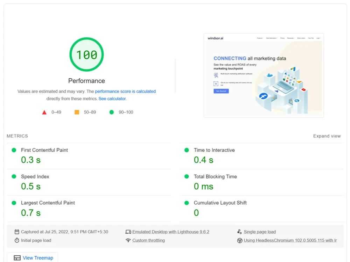
Task: Click the Cumulative Layout Shift green status dot
Action: pos(187,203)
